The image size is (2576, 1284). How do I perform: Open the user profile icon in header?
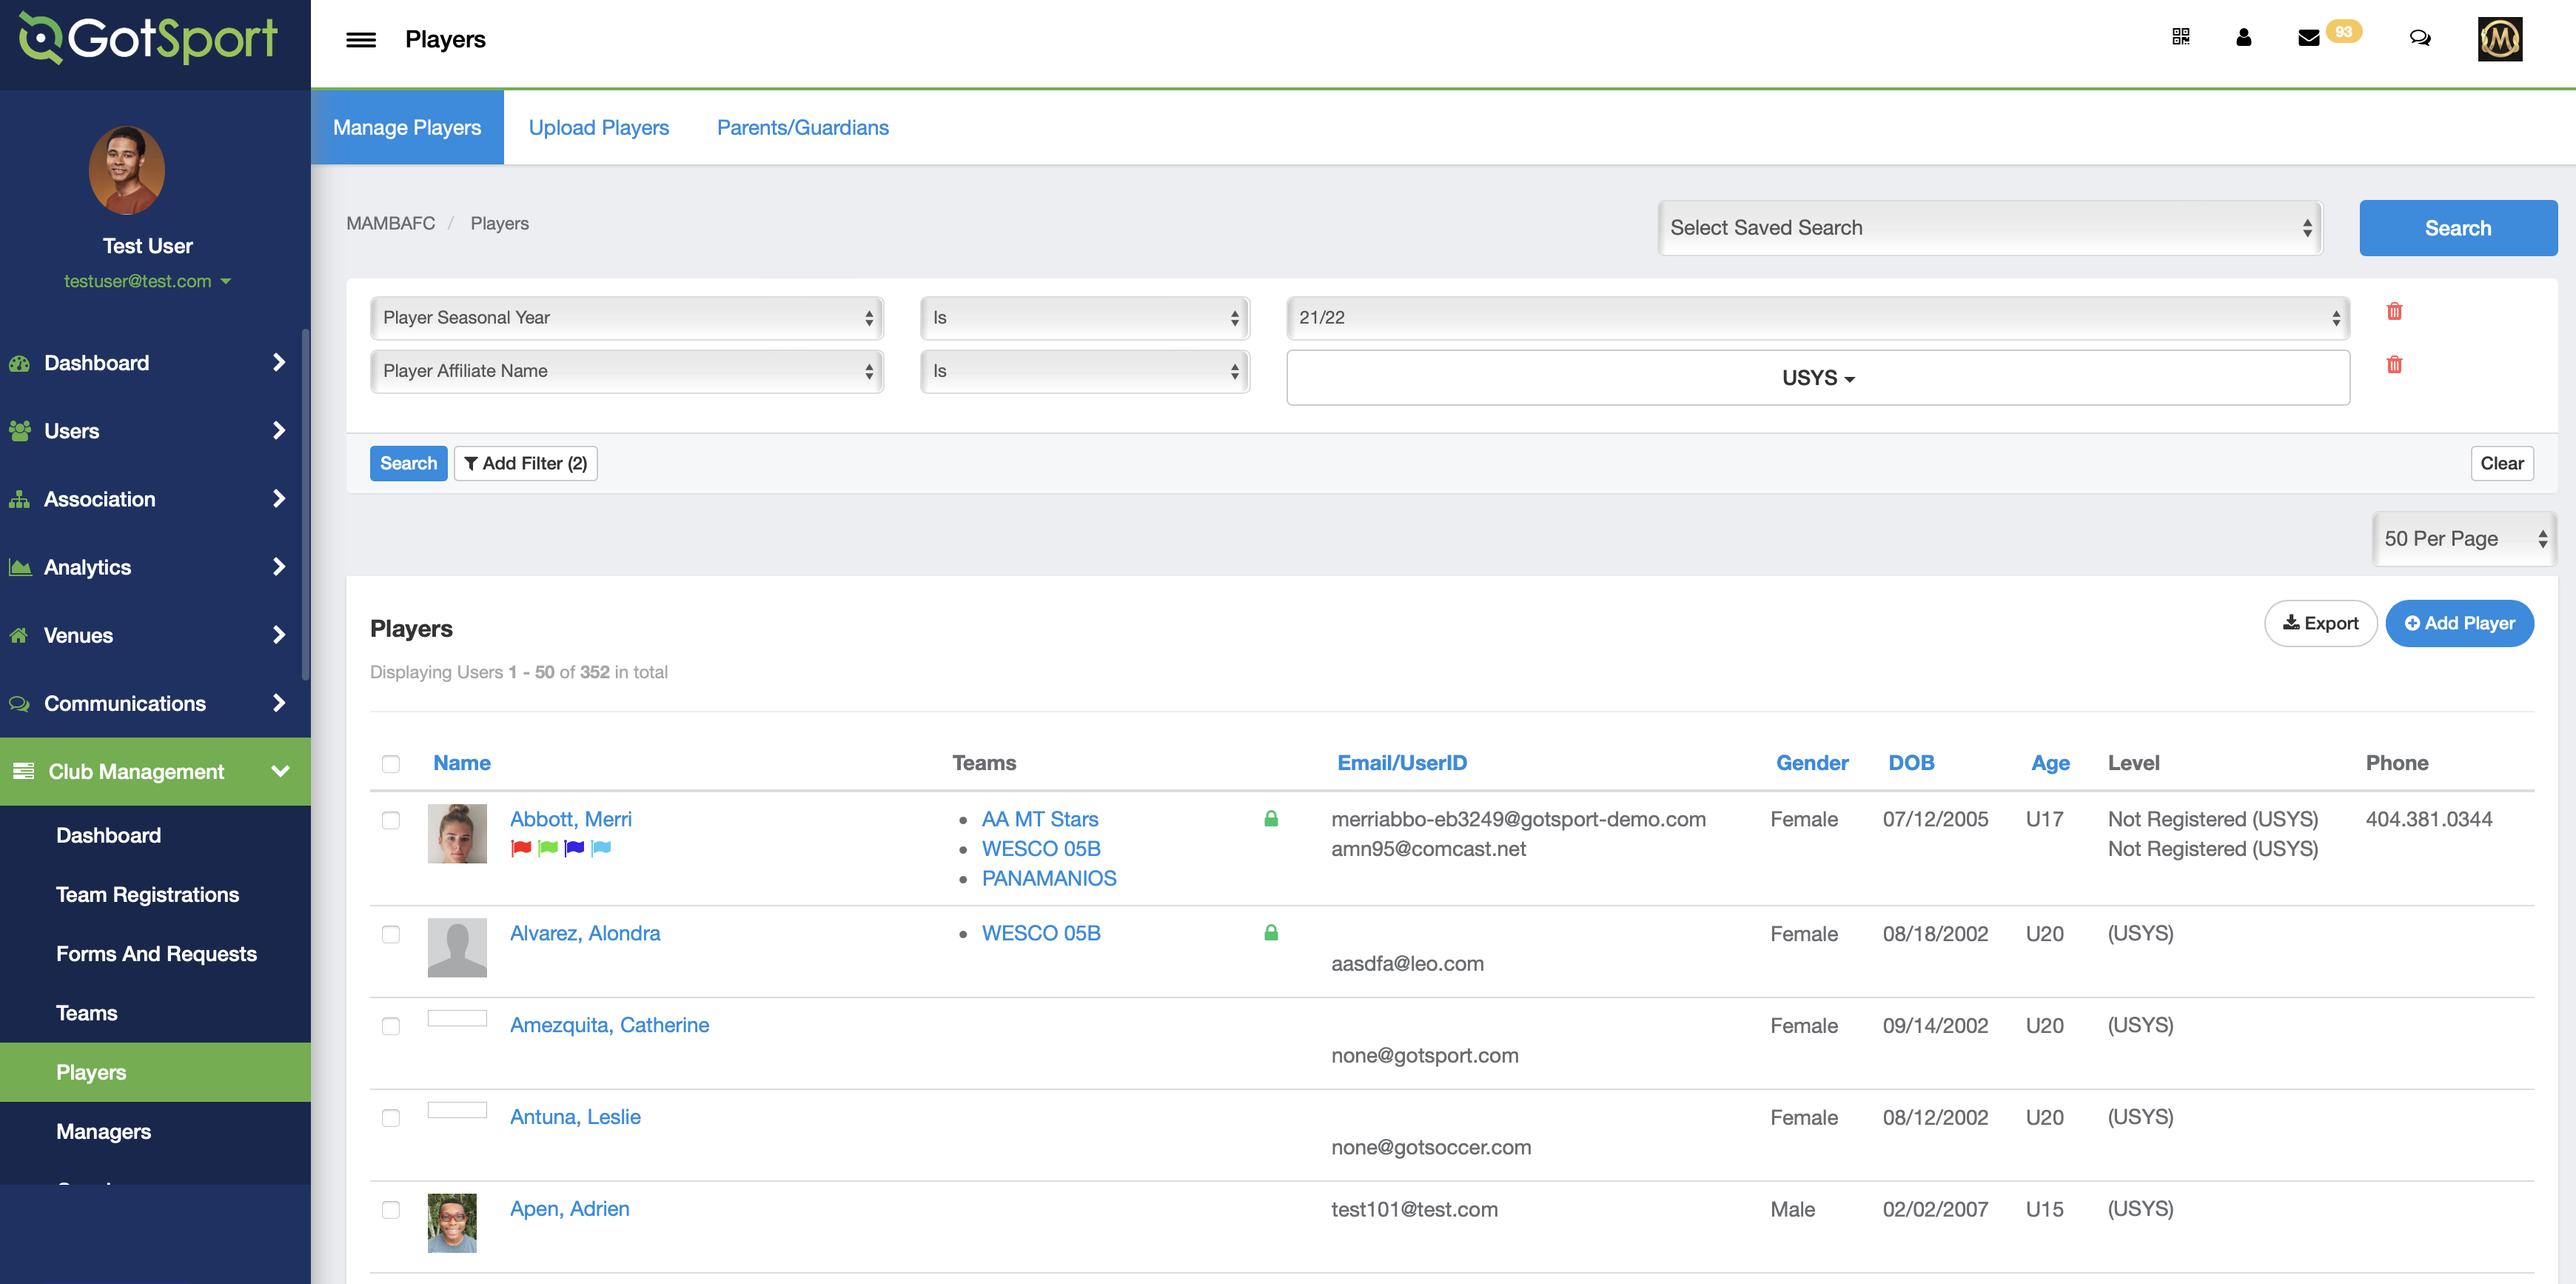tap(2244, 37)
